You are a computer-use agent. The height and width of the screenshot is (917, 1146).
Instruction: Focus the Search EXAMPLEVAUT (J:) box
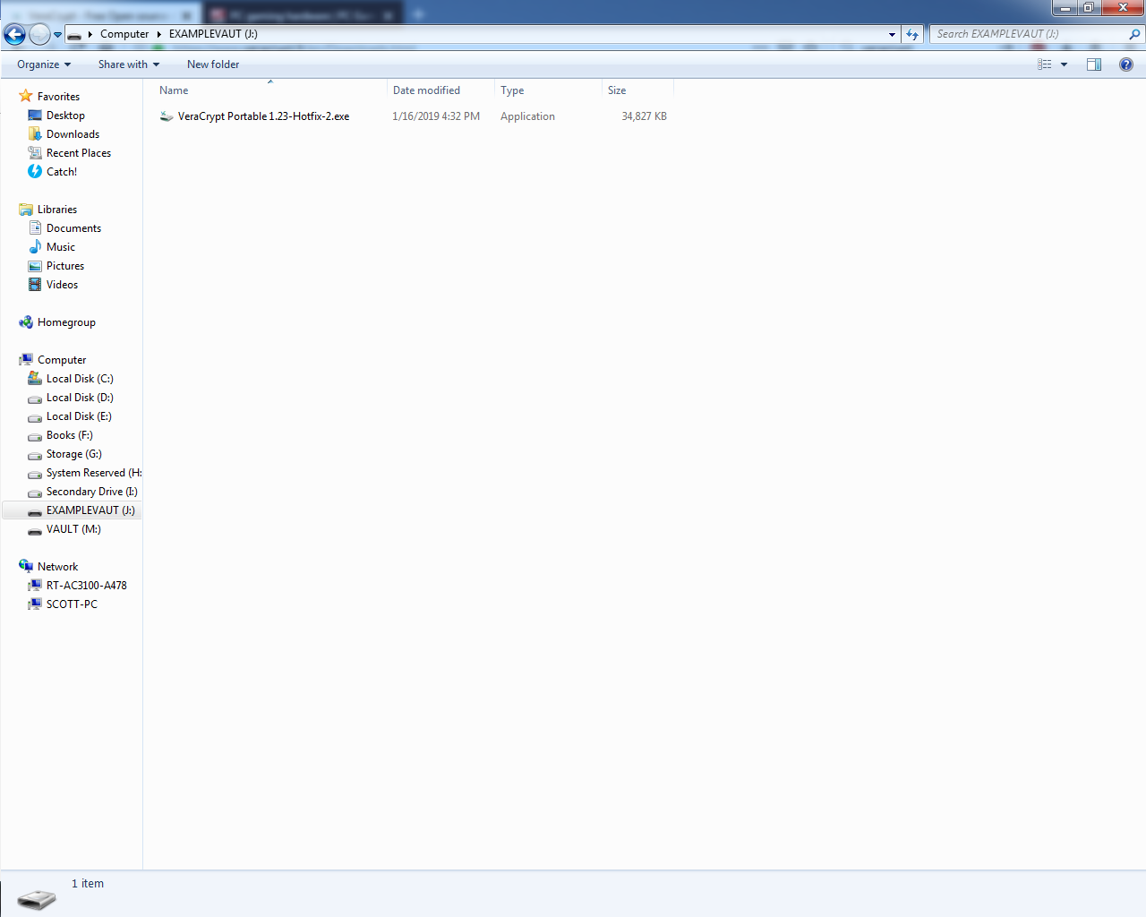(1029, 34)
